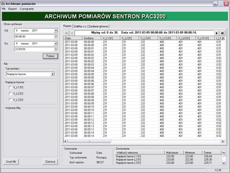Viewport: 230px width, 173px height.
Task: Switch to GalMar s.c. Zasilanie główne tab
Action: coord(91,26)
